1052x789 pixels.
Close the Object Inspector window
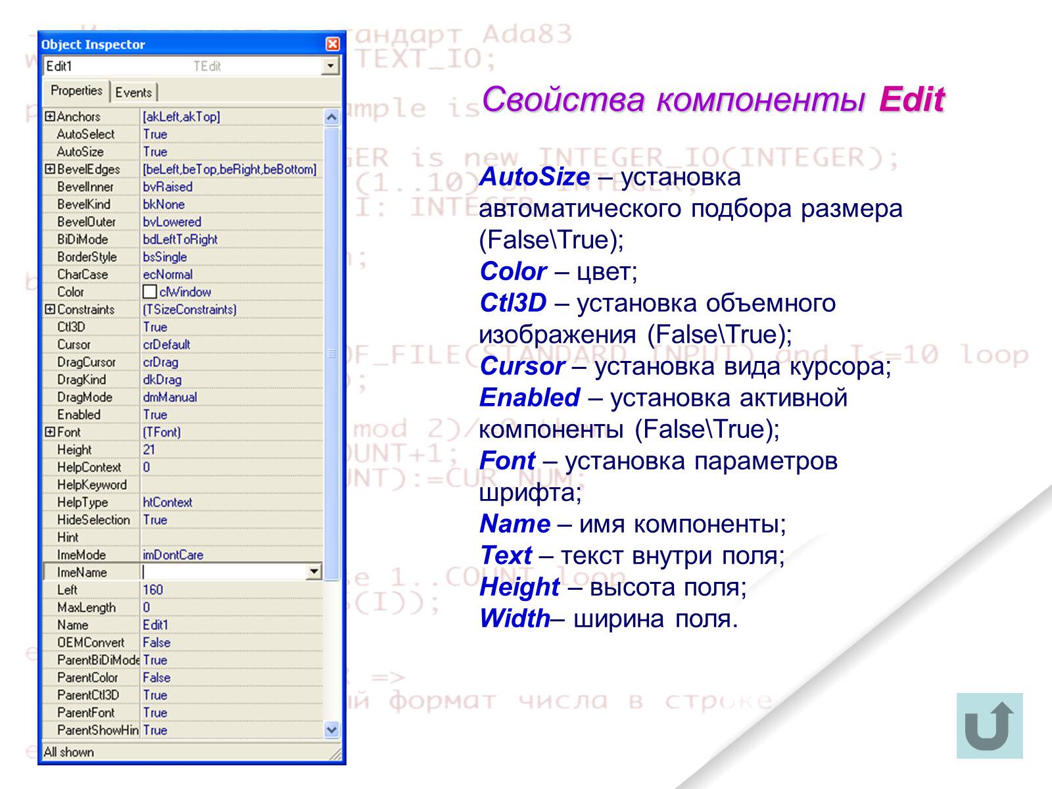[333, 44]
